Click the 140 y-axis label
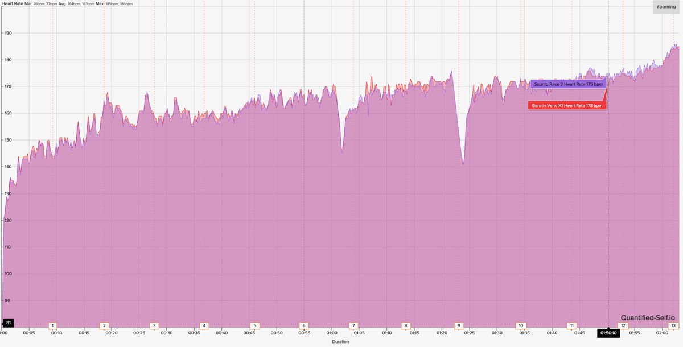The width and height of the screenshot is (683, 347). (8, 167)
